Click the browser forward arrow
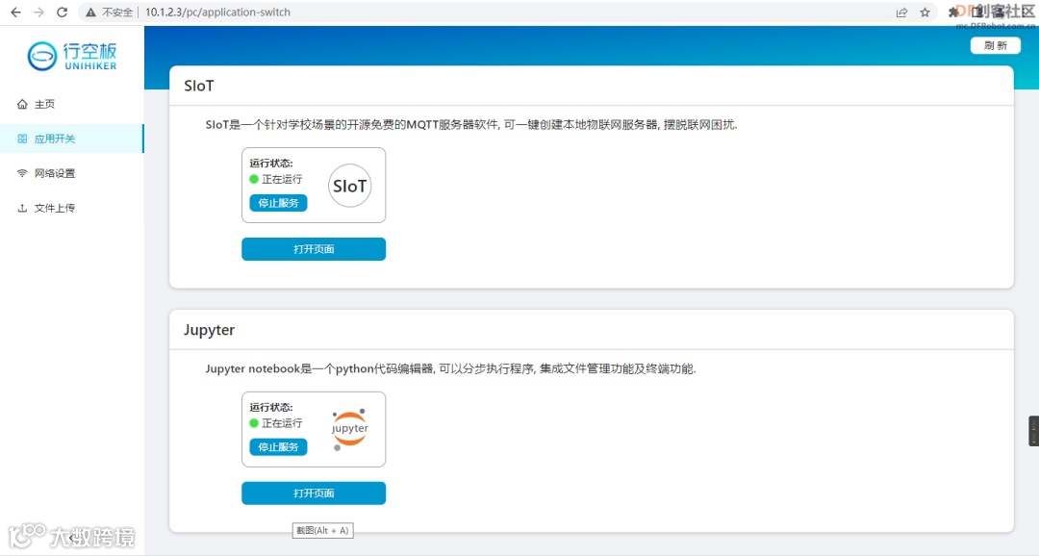Image resolution: width=1039 pixels, height=556 pixels. coord(39,12)
